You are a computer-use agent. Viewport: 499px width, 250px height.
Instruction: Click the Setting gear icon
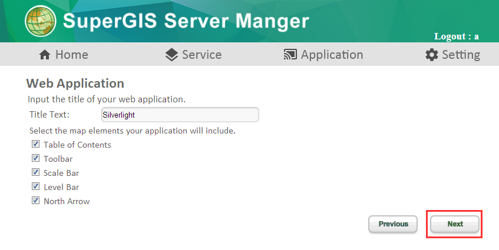pyautogui.click(x=431, y=55)
